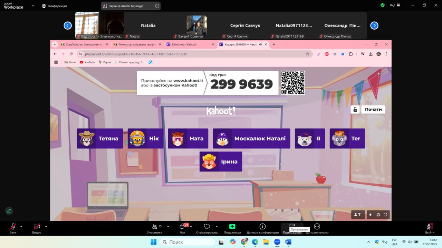The width and height of the screenshot is (442, 248).
Task: Open Отреагировать reactions heart icon
Action: click(207, 227)
